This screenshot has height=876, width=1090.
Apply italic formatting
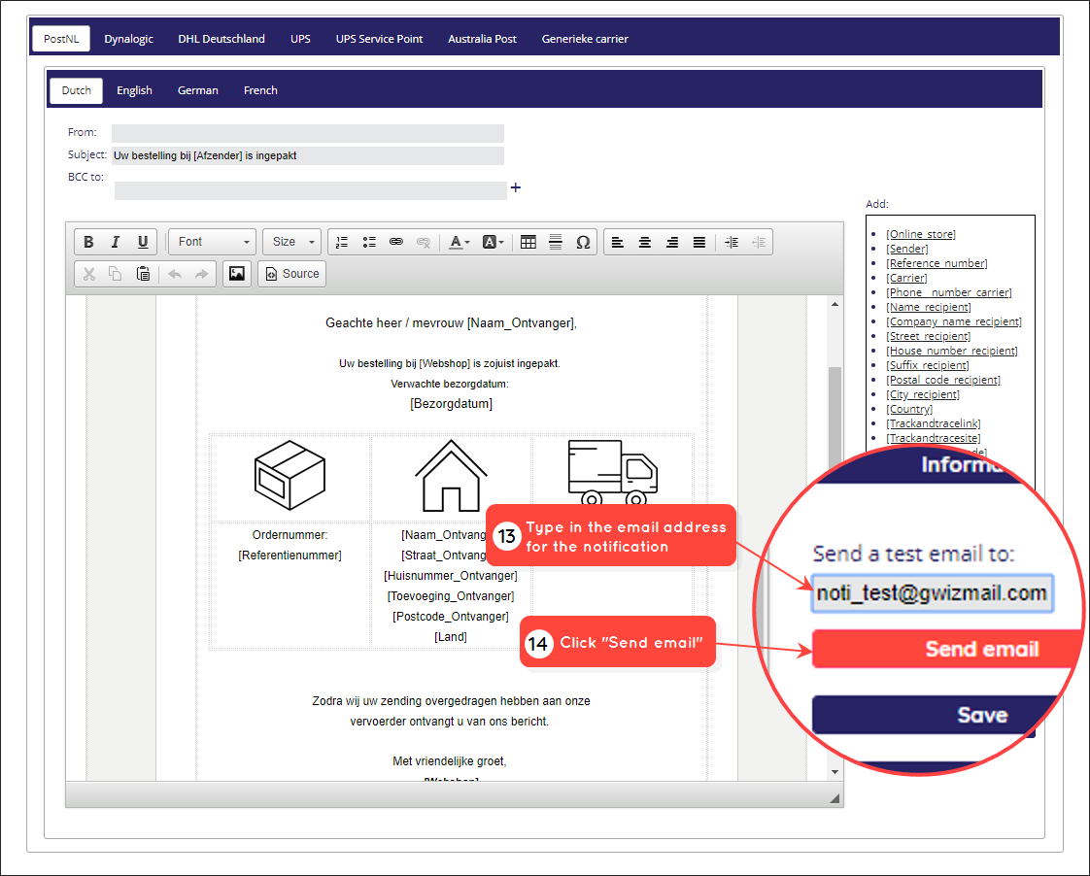(x=116, y=242)
